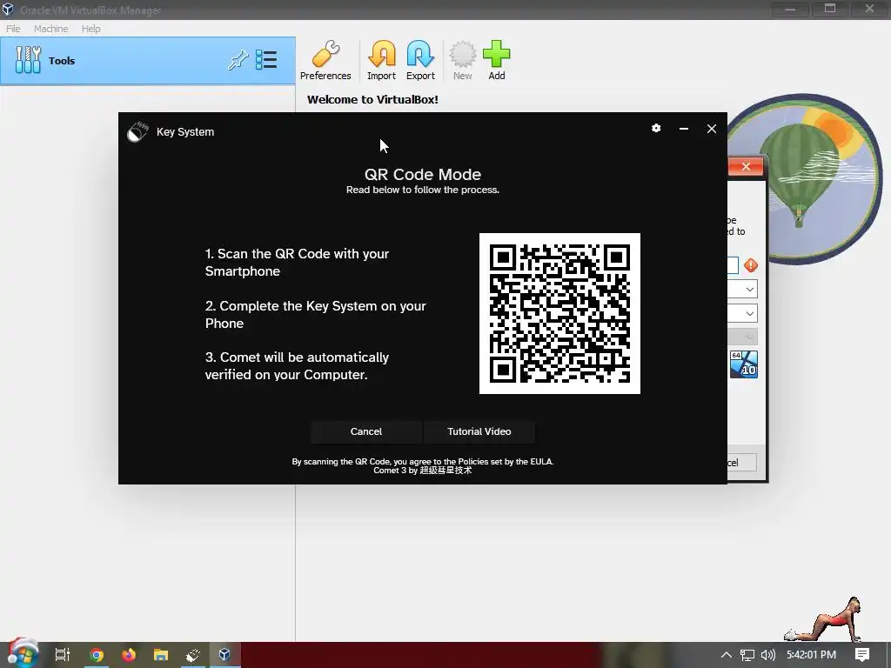Open the Windows Start button
This screenshot has width=891, height=668.
pos(23,654)
